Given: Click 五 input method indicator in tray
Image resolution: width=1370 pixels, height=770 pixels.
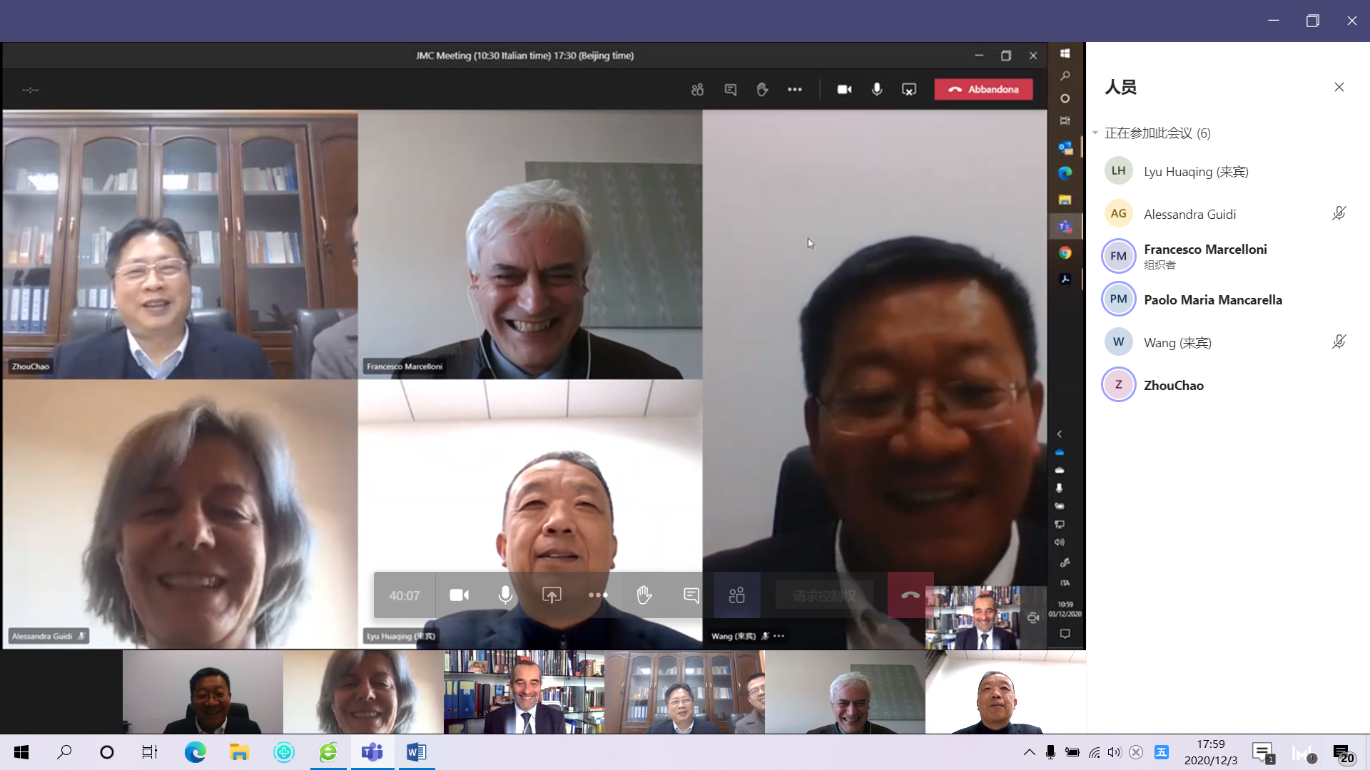Looking at the screenshot, I should coord(1162,752).
